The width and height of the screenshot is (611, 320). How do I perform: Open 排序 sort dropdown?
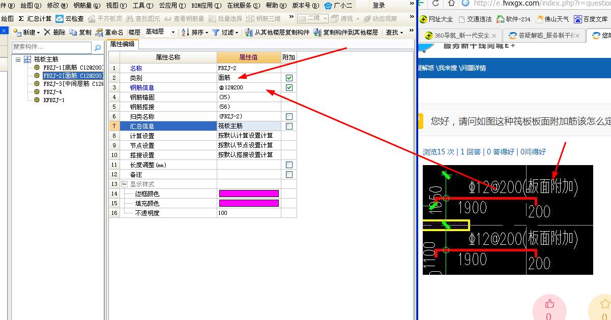(x=195, y=32)
